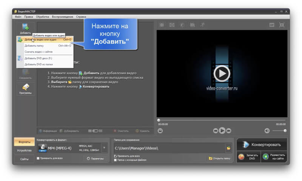
Task: Click the small play button under the preview
Action: (222, 131)
